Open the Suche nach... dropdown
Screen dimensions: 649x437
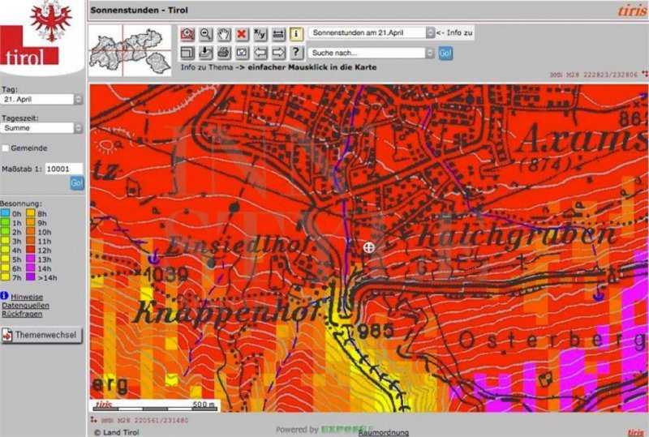372,53
